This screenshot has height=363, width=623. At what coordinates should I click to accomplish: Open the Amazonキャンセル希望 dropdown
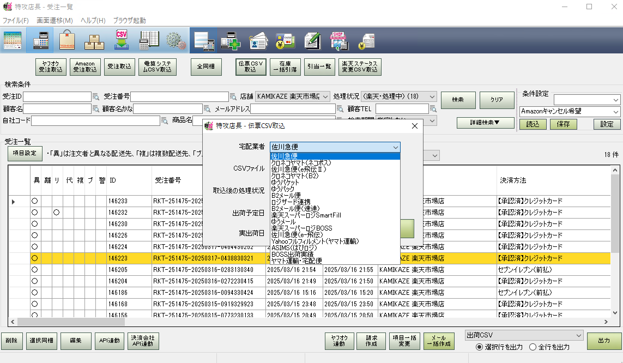coord(570,112)
